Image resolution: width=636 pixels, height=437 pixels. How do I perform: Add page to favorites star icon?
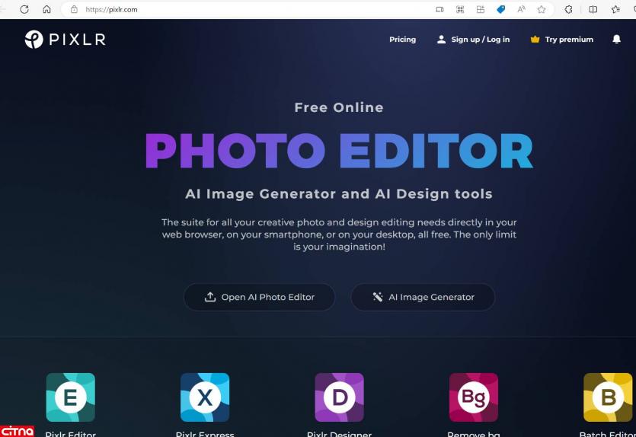pos(542,9)
